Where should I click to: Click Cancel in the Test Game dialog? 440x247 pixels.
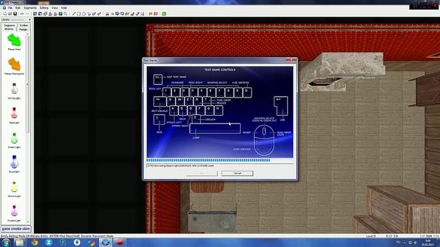click(237, 174)
